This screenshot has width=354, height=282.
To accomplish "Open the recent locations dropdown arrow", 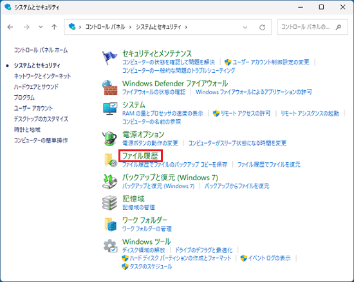I will point(41,27).
